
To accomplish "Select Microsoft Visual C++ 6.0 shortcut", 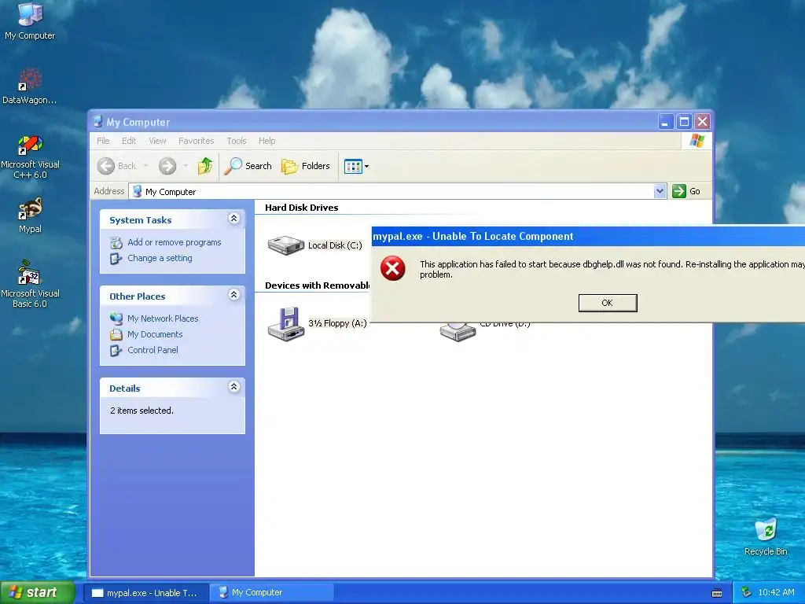I will (x=30, y=157).
